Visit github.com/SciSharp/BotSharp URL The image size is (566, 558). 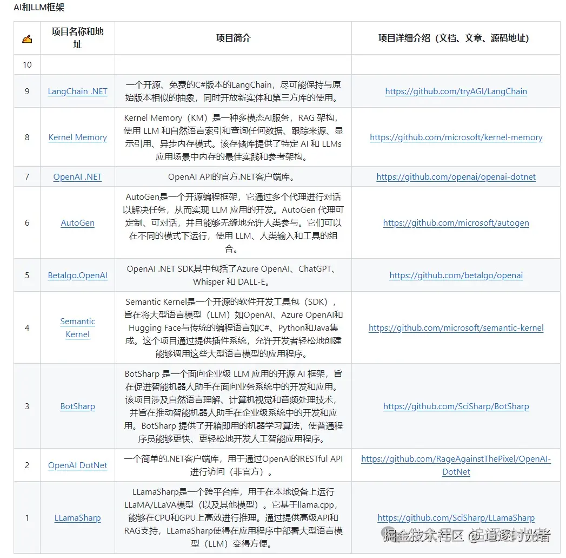pos(456,406)
